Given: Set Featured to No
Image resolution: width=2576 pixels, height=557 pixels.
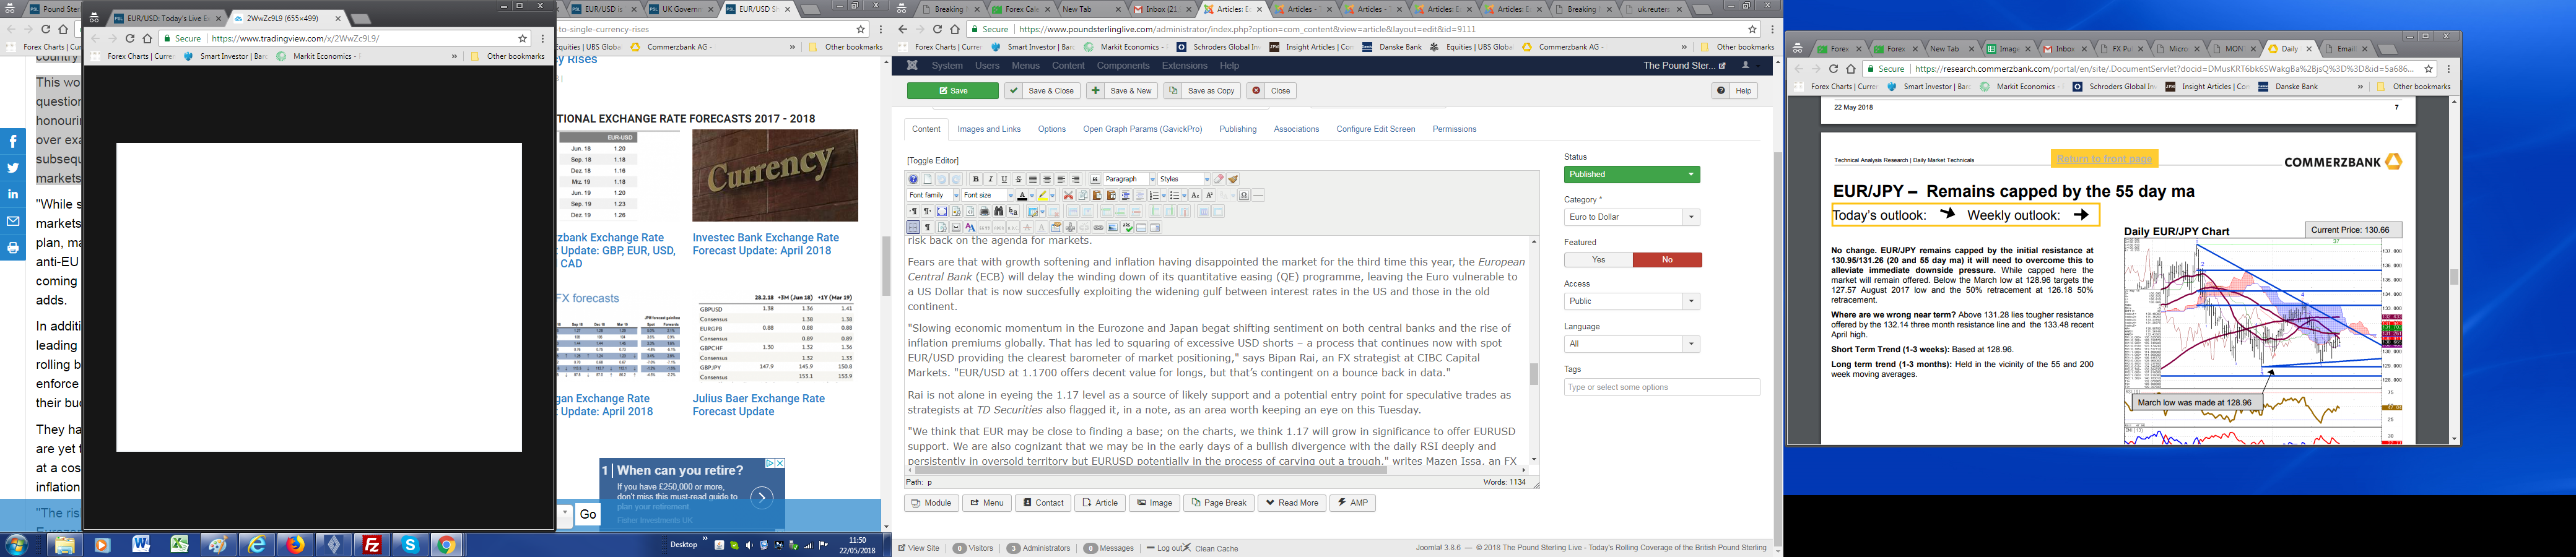Looking at the screenshot, I should click(1666, 260).
